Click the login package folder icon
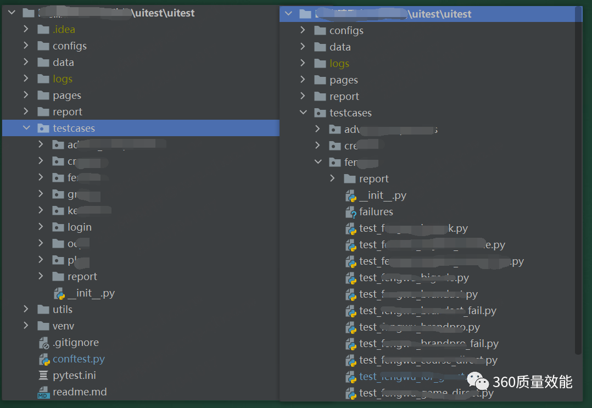This screenshot has height=408, width=592. 58,227
